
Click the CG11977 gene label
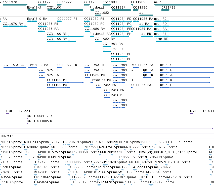click(64, 2)
